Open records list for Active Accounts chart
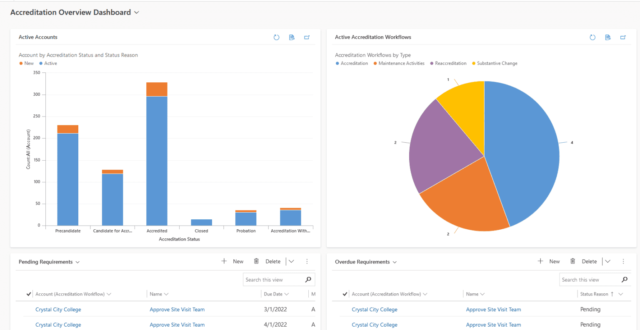This screenshot has width=640, height=330. 292,37
